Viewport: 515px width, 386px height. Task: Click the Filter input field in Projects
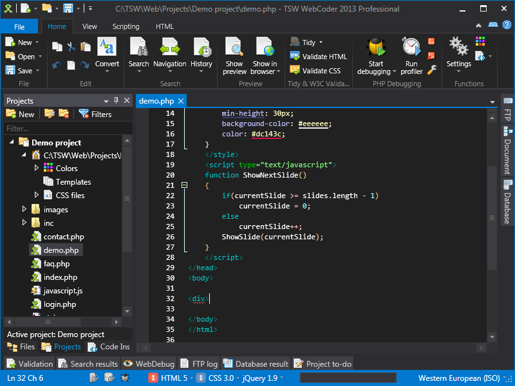(x=64, y=128)
